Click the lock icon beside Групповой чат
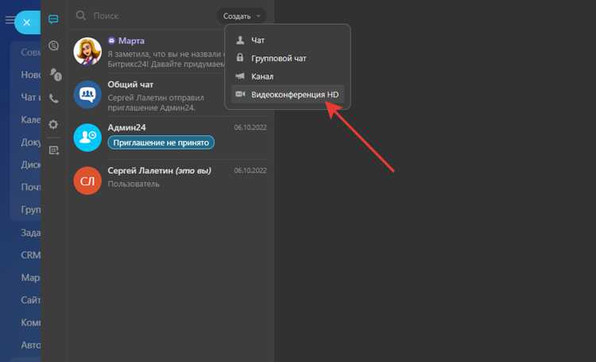Image resolution: width=596 pixels, height=362 pixels. pos(240,58)
